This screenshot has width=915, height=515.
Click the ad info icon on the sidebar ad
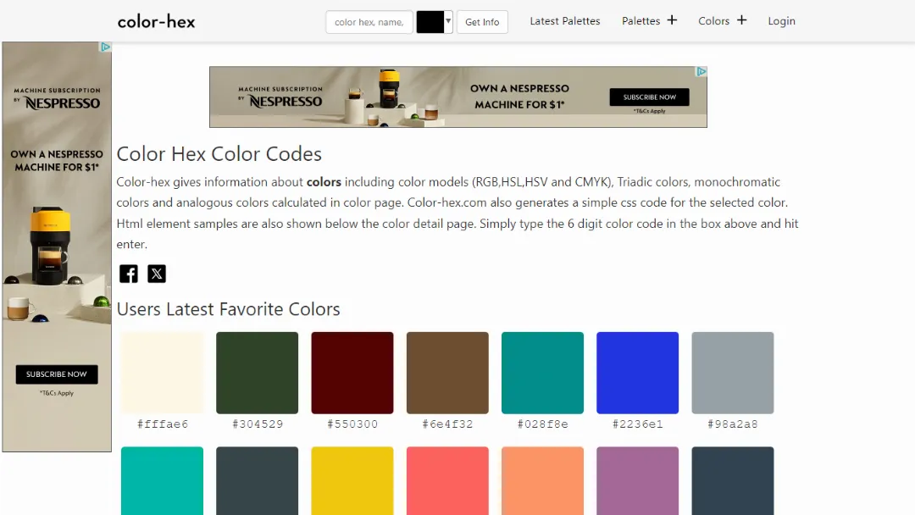coord(105,47)
